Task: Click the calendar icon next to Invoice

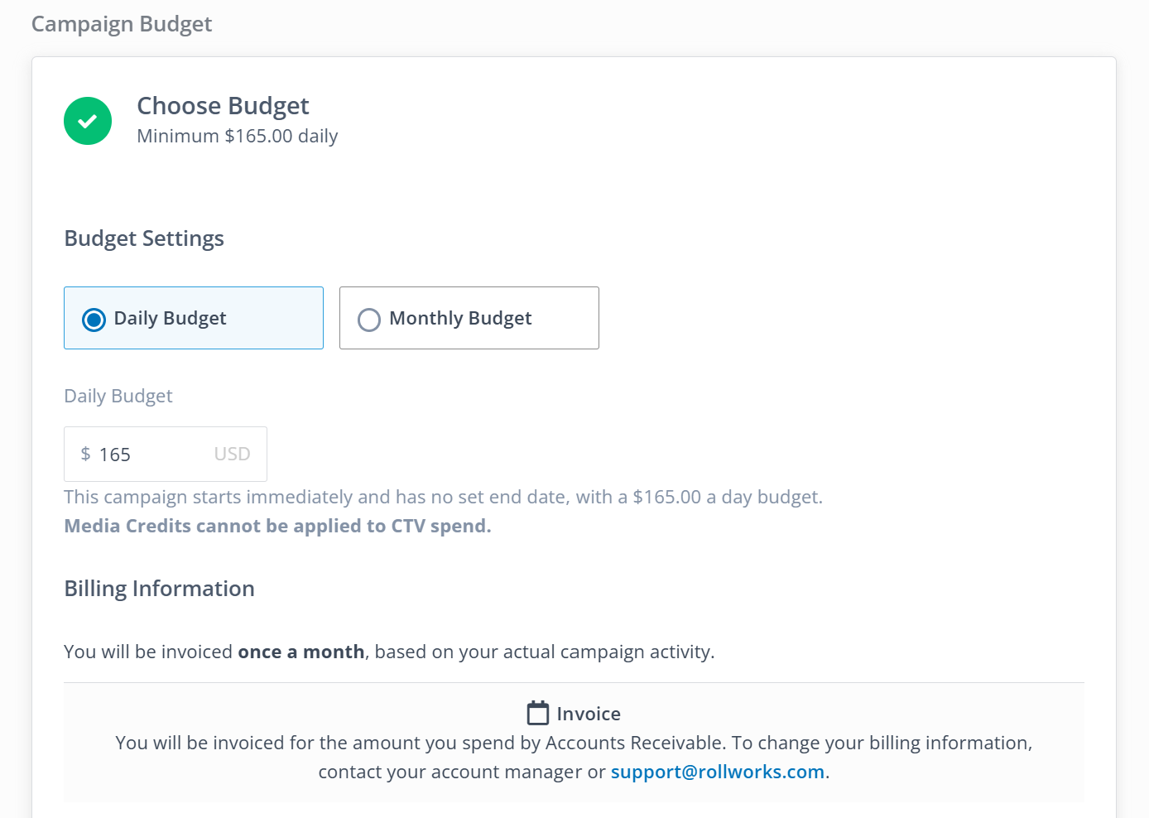Action: tap(538, 713)
